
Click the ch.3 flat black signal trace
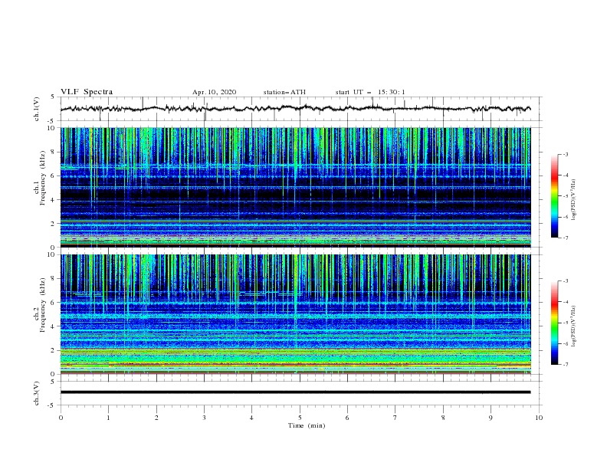295,392
